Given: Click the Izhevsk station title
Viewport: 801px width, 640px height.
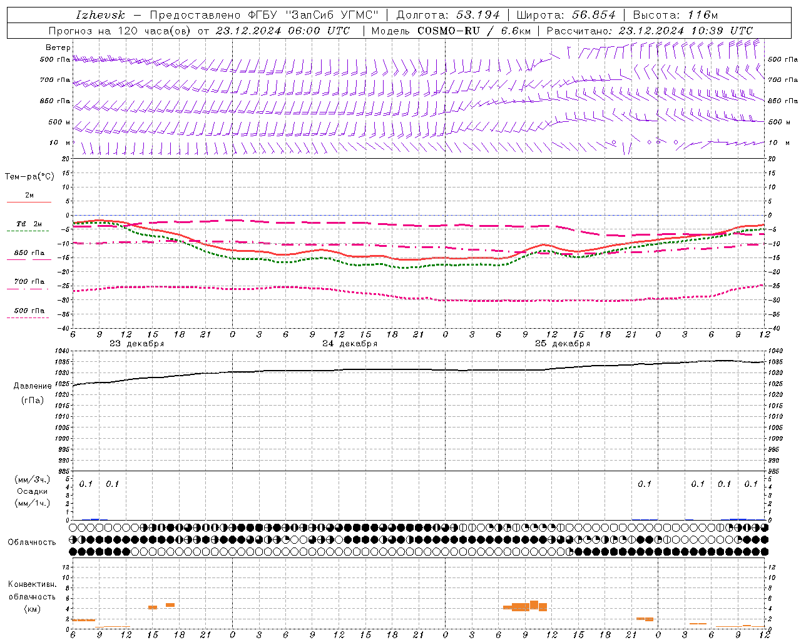Looking at the screenshot, I should pos(101,15).
